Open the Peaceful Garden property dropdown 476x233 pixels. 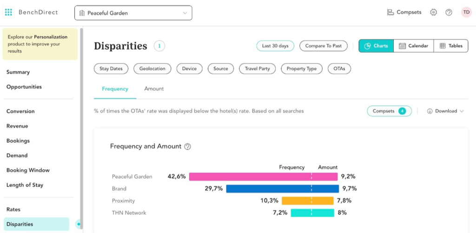click(x=133, y=13)
